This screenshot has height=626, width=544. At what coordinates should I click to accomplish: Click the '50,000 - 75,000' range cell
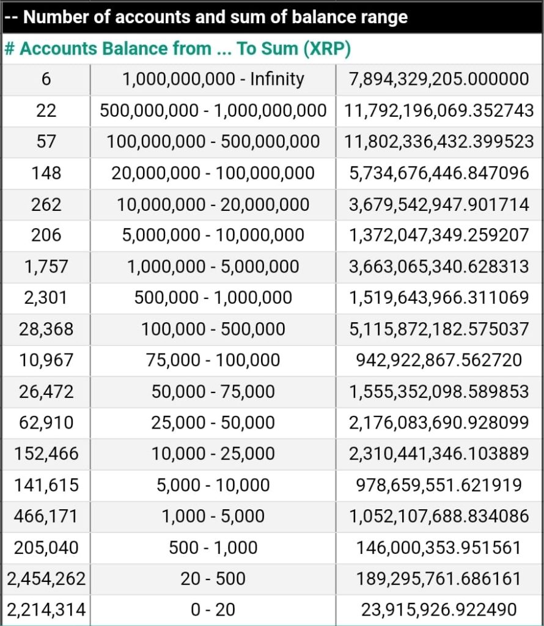(x=213, y=391)
